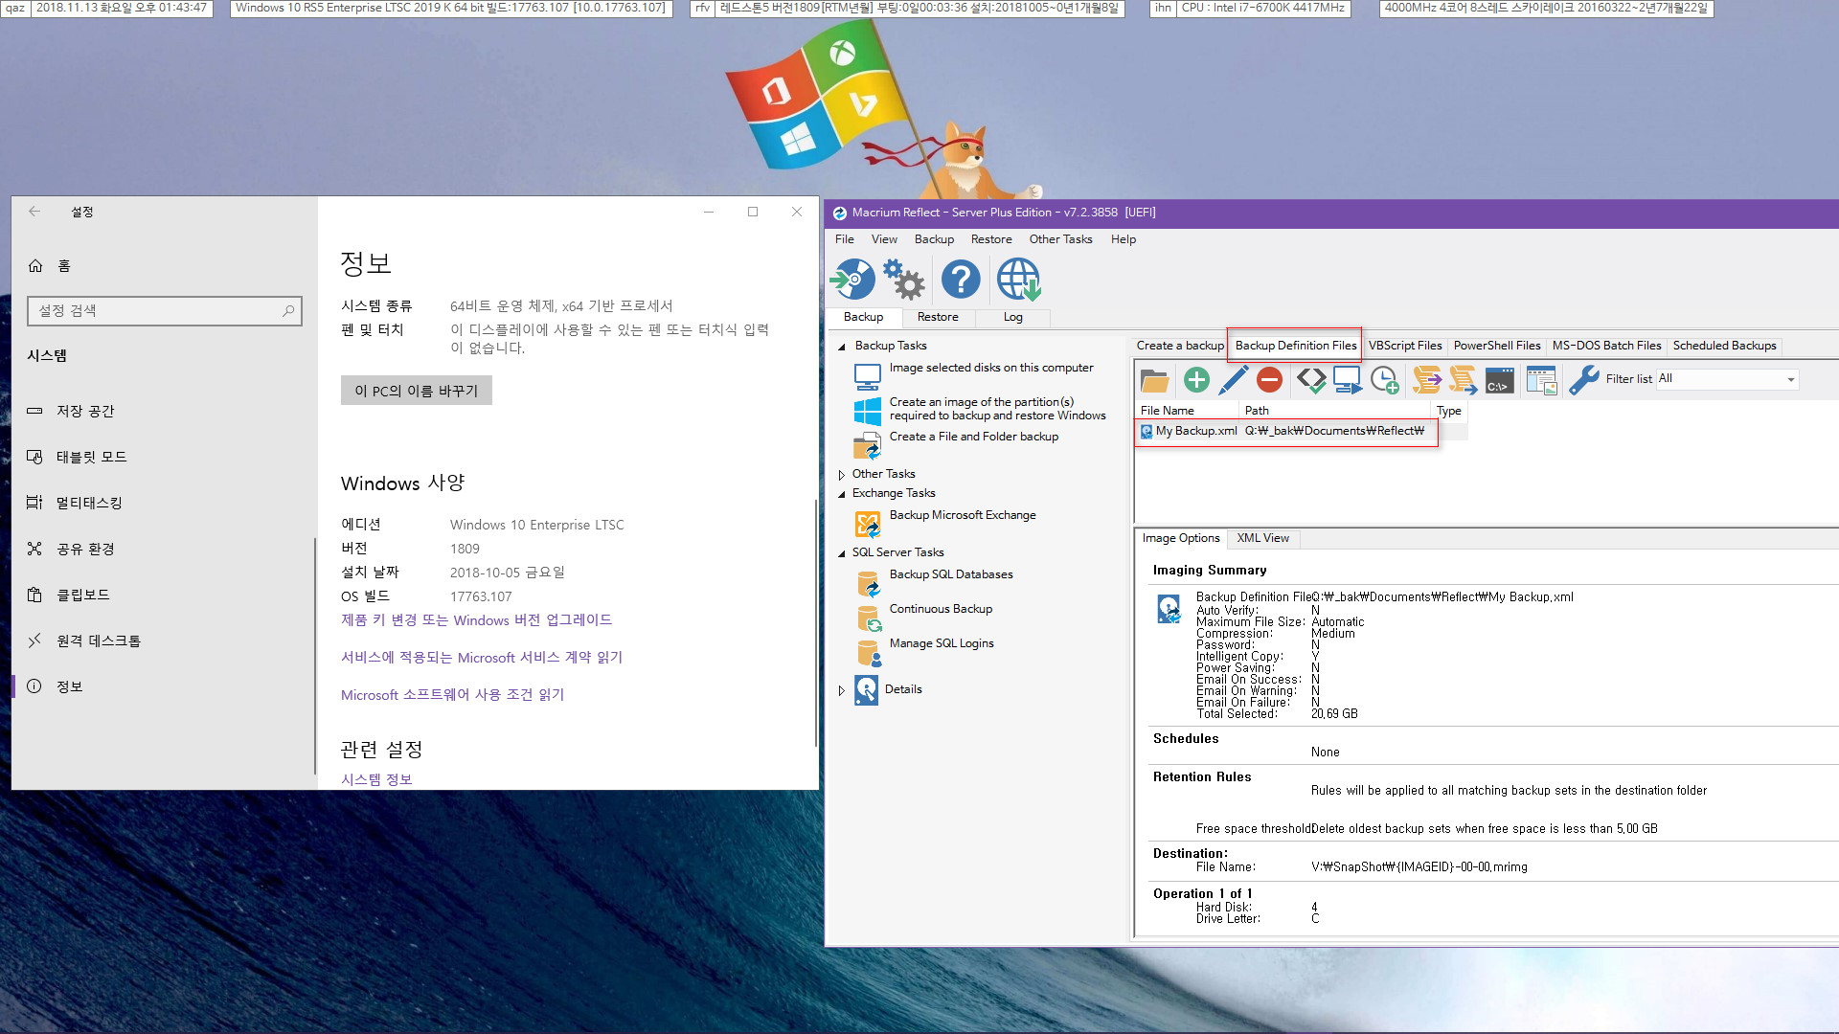Click the desktop shortcut window icon
This screenshot has width=1839, height=1034.
pos(1541,380)
